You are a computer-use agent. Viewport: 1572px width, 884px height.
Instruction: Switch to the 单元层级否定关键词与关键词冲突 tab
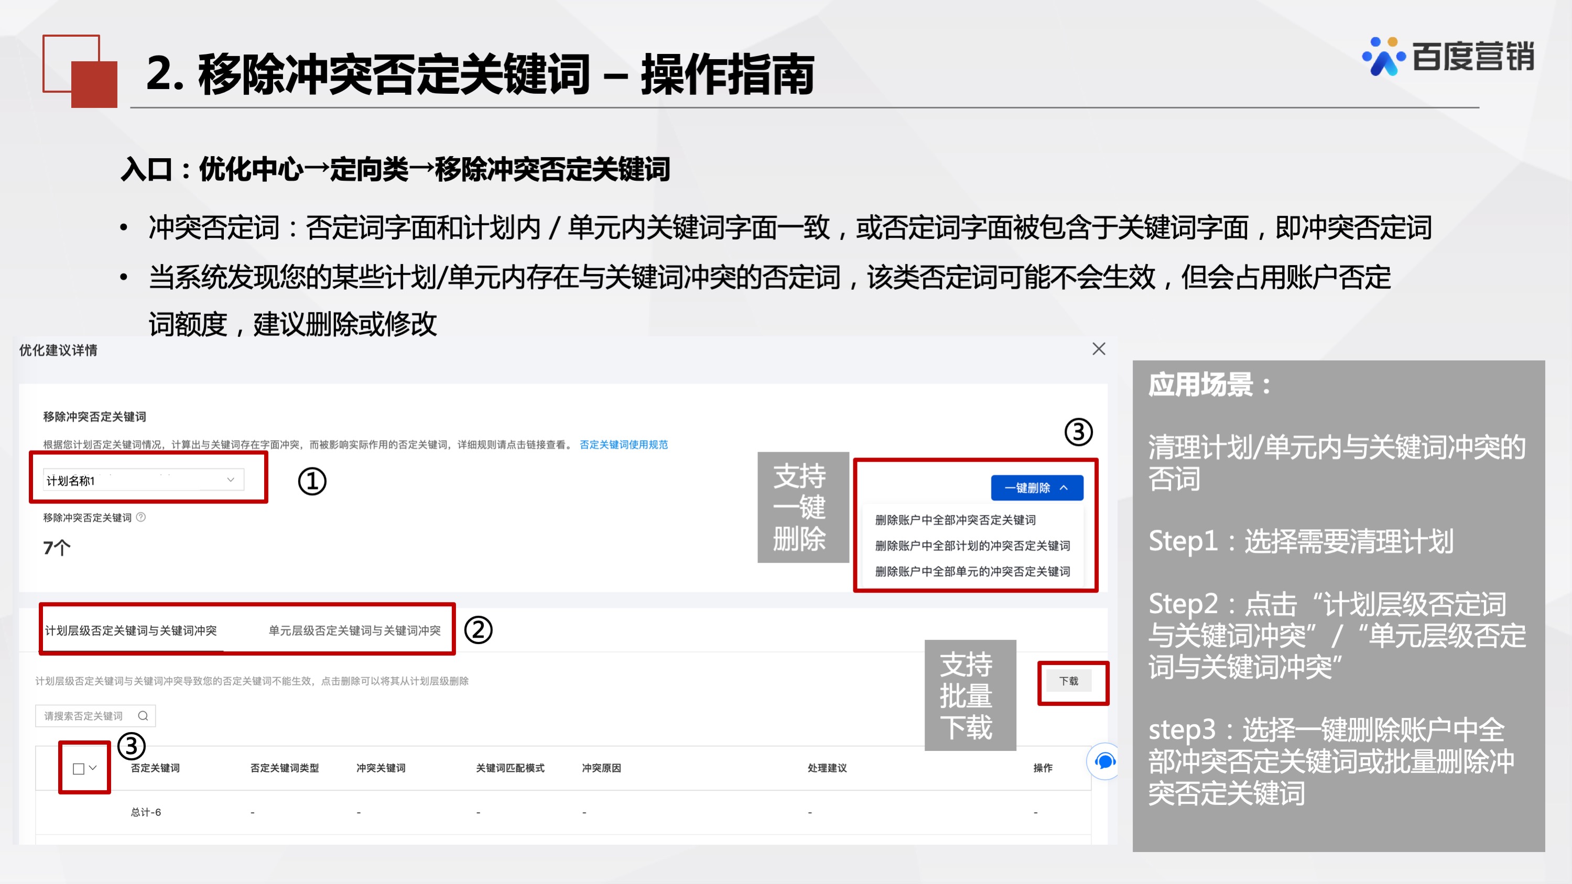pos(354,631)
